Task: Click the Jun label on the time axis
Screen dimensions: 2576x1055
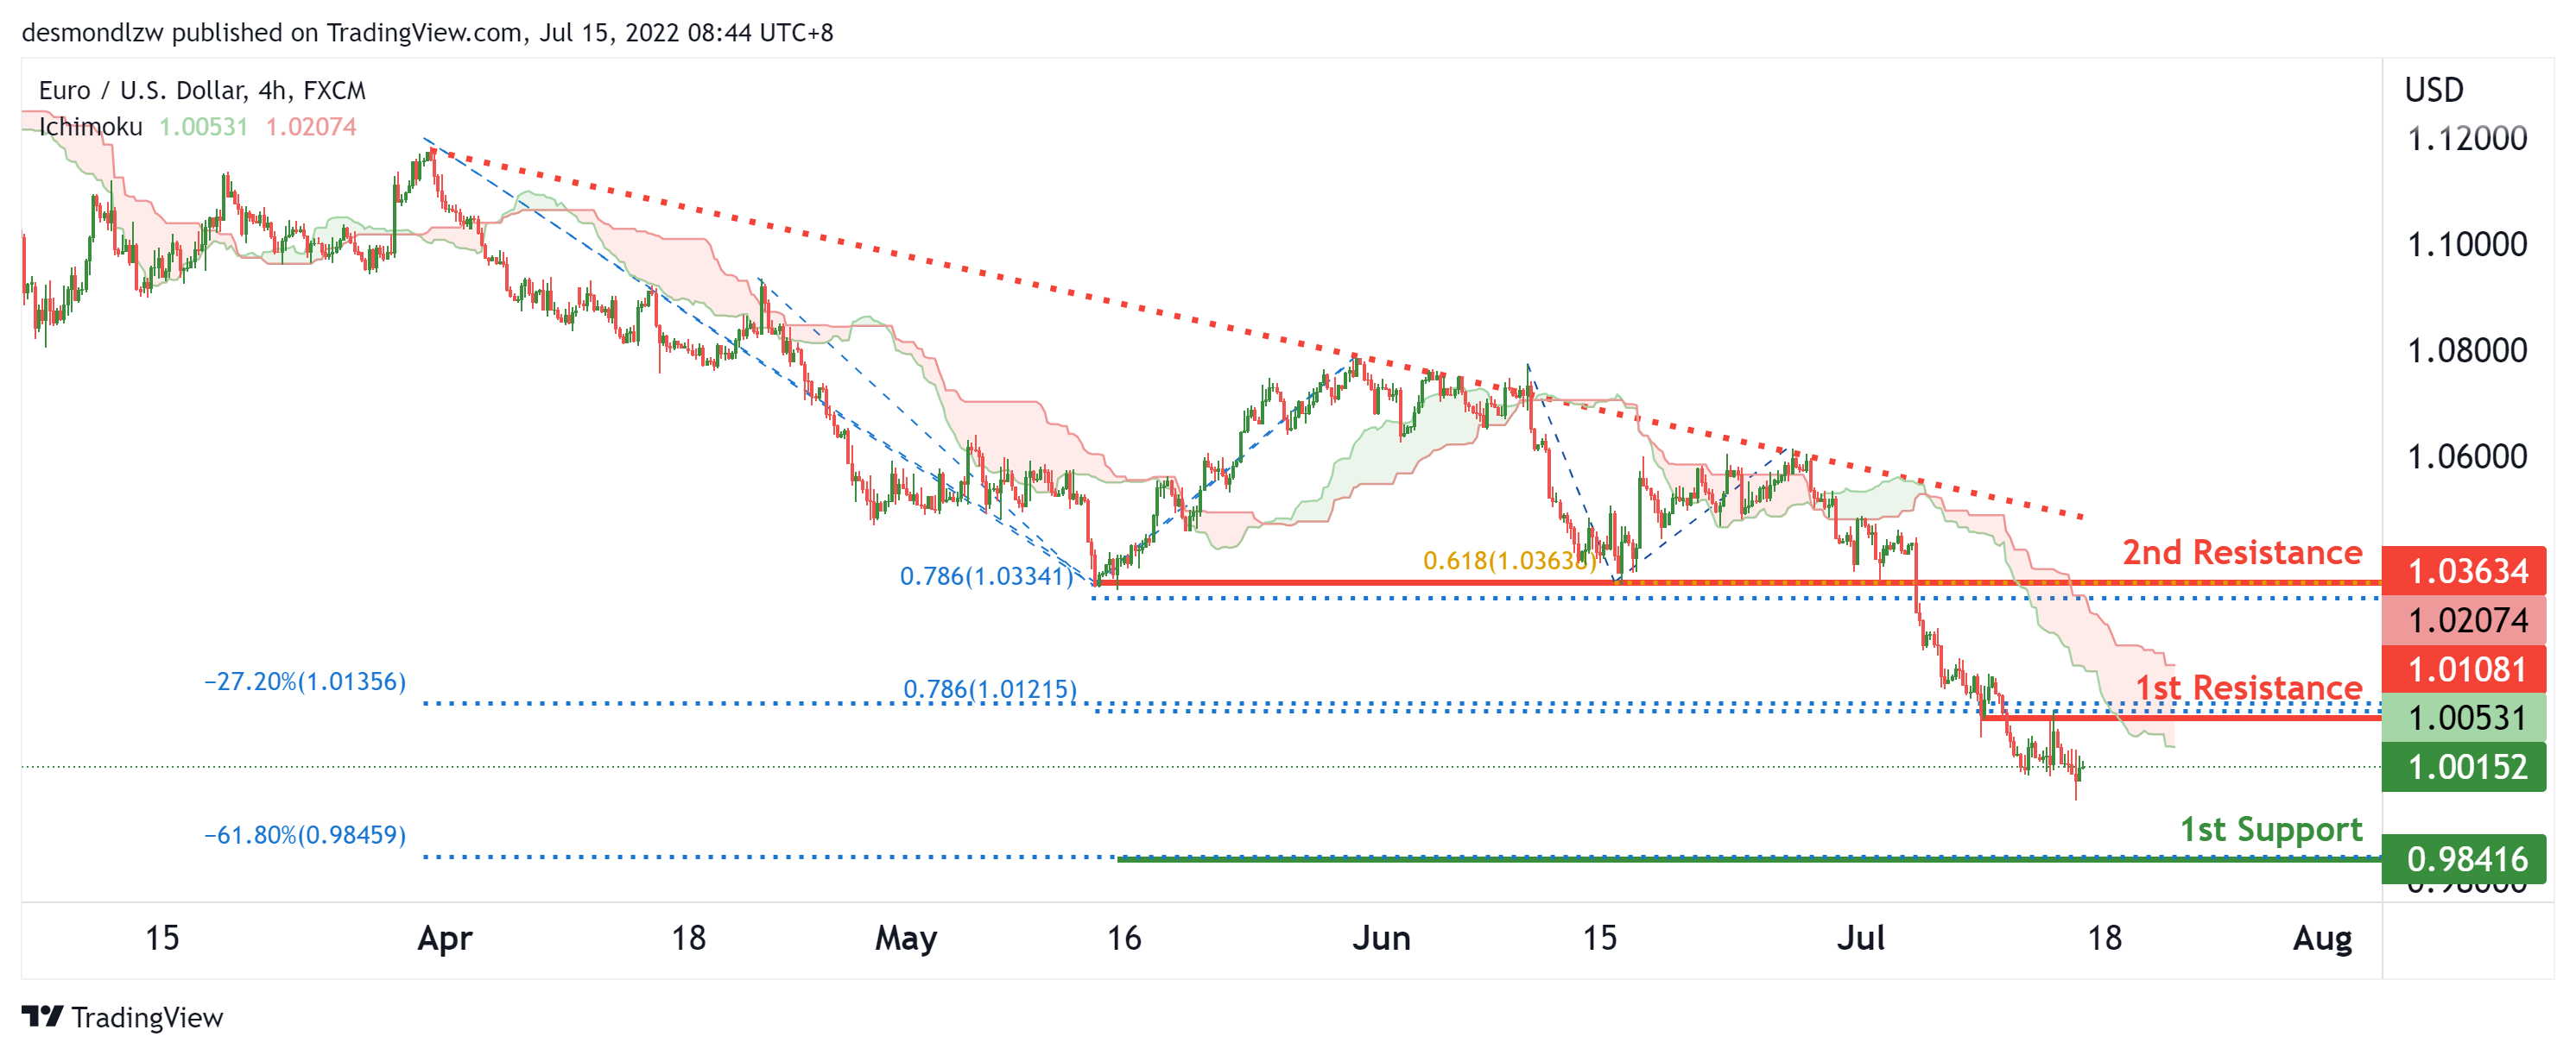Action: click(x=1381, y=938)
